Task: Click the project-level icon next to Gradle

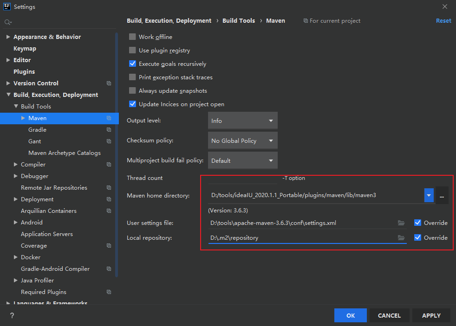Action: click(x=109, y=130)
